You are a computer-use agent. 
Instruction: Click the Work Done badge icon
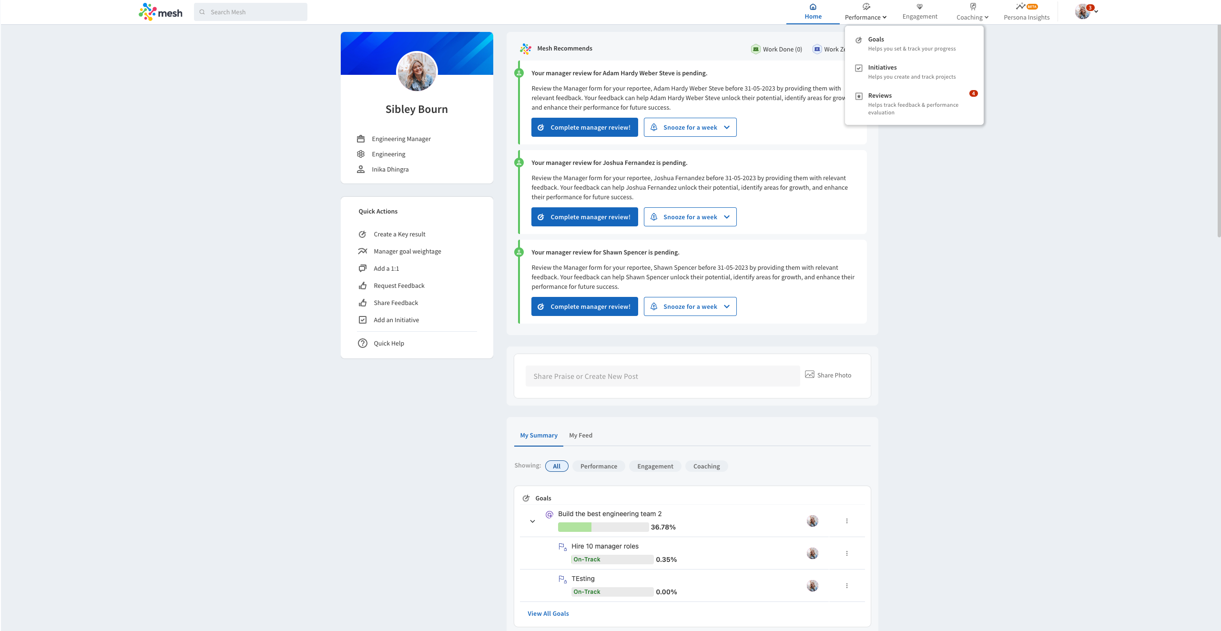click(x=755, y=49)
